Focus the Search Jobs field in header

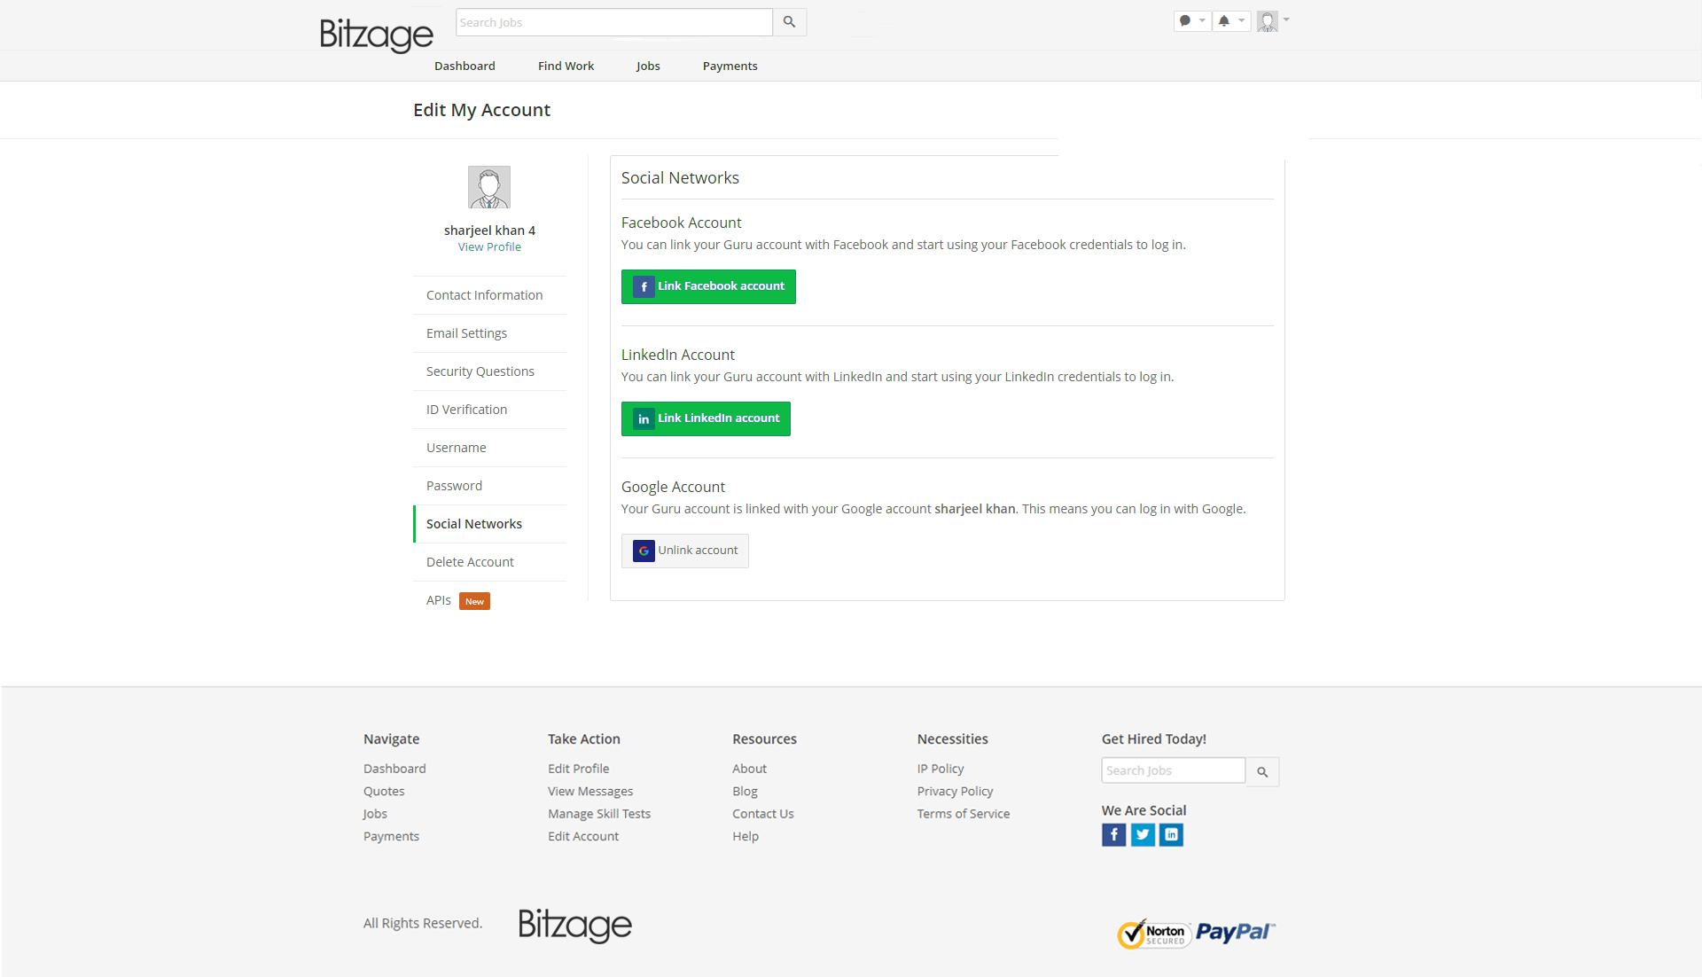613,22
